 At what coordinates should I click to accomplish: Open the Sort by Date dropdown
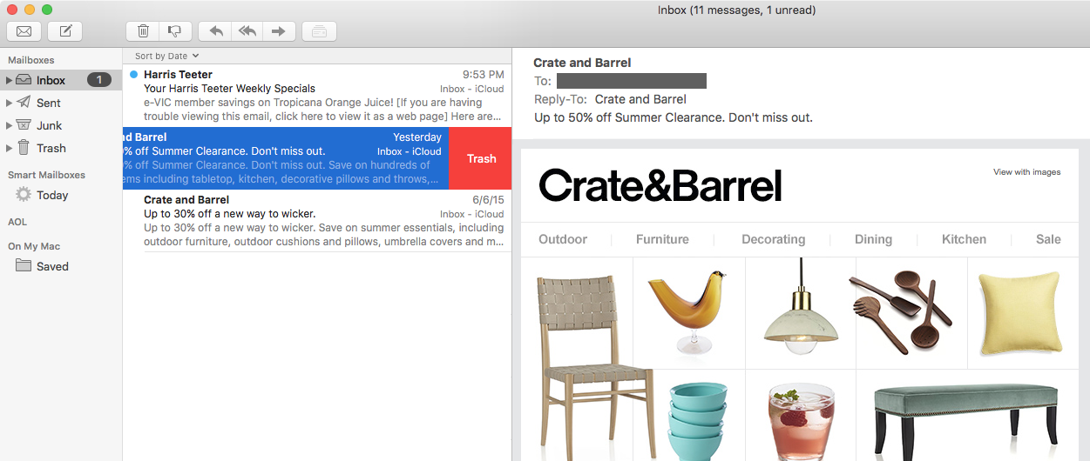166,56
